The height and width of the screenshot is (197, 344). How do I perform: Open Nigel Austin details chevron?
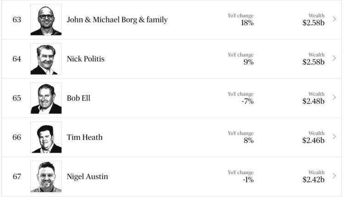tap(334, 176)
